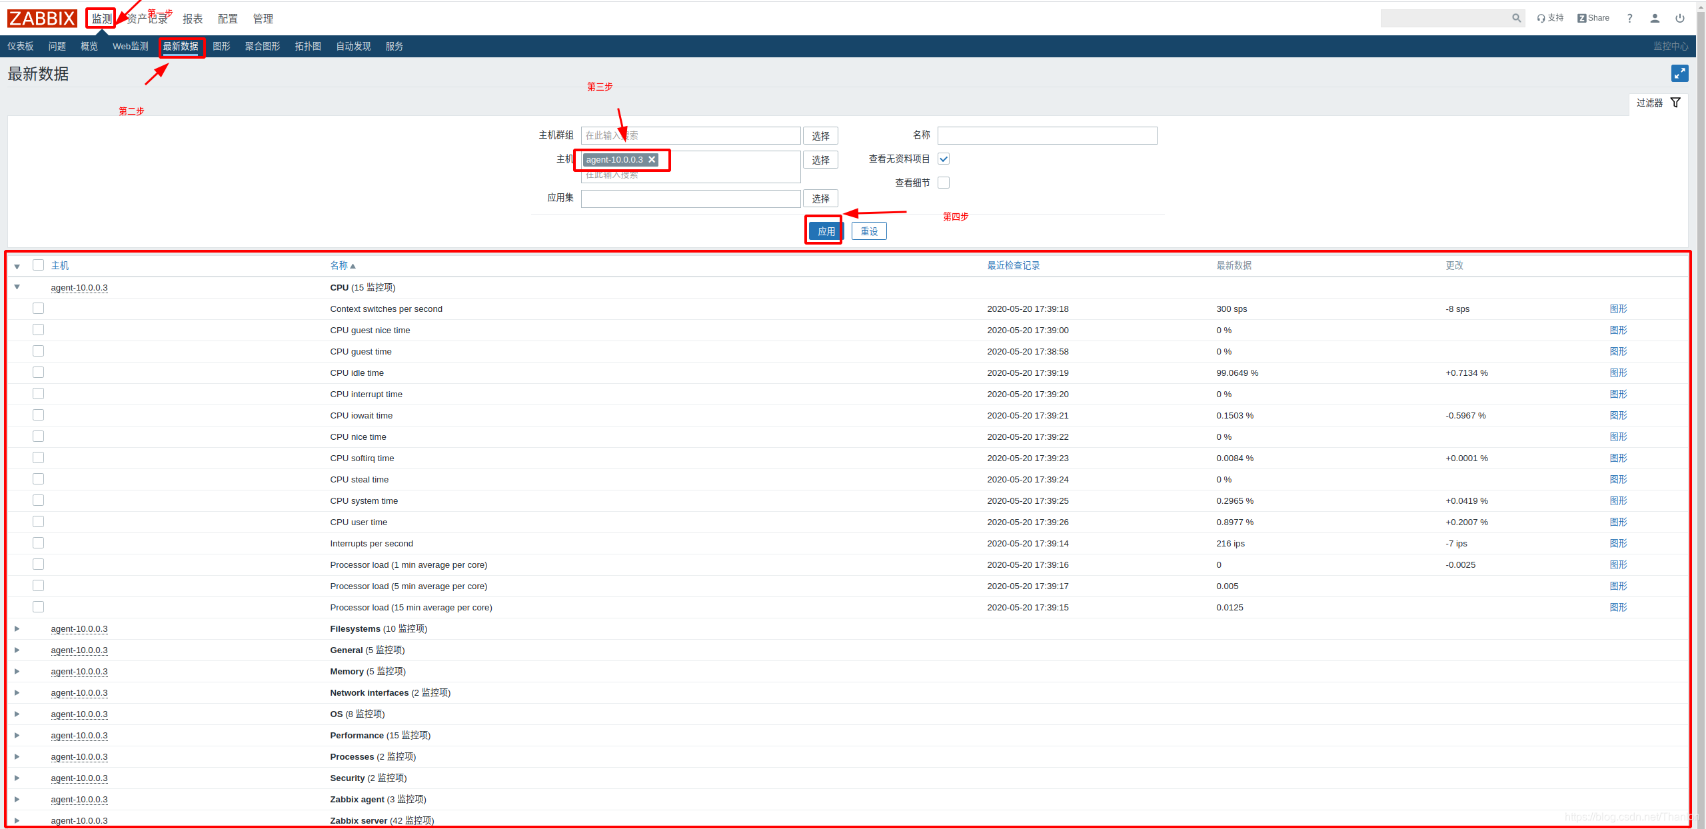Check the CPU guest nice time row
Image resolution: width=1706 pixels, height=829 pixels.
click(x=38, y=329)
